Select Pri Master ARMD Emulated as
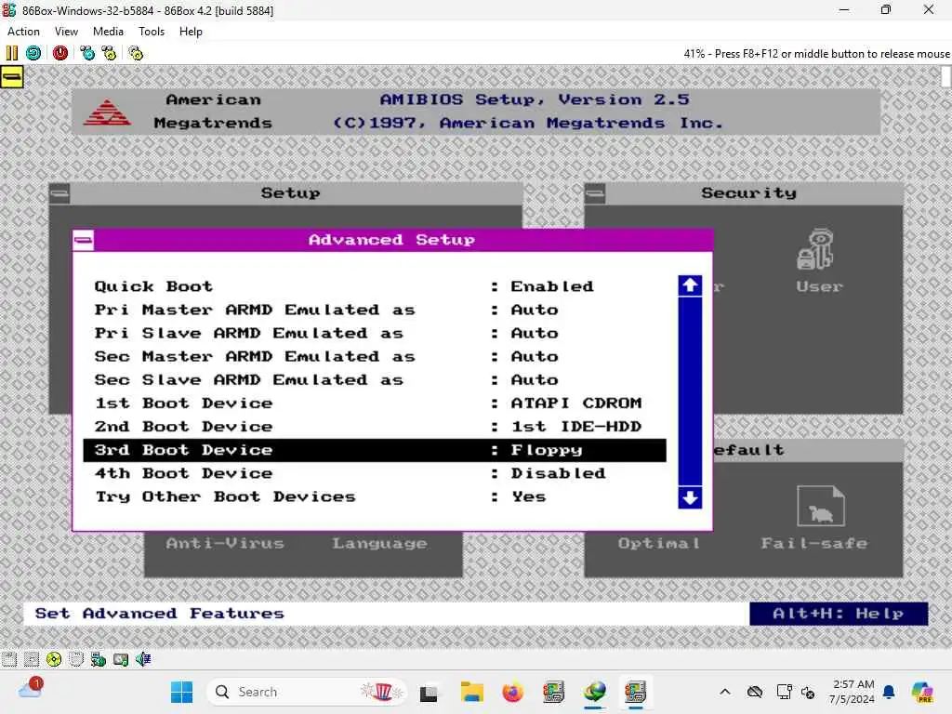The width and height of the screenshot is (952, 714). point(375,310)
